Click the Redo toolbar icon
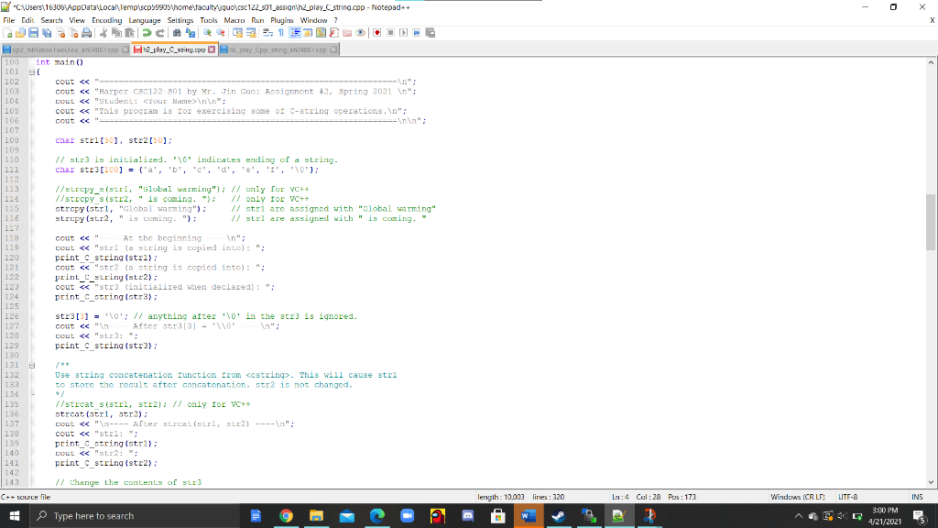Viewport: 938px width, 528px height. point(159,33)
